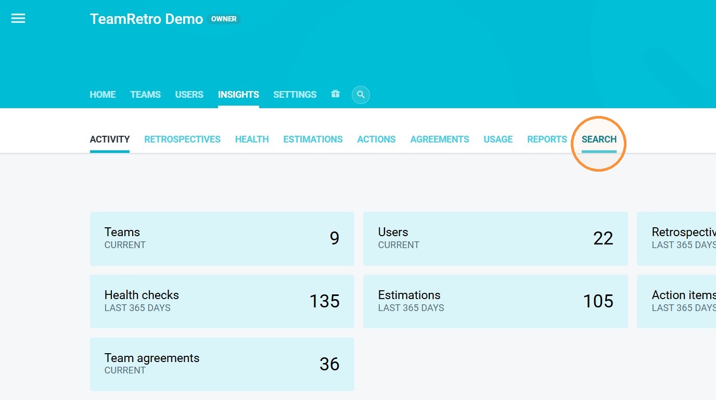This screenshot has height=400, width=716.
Task: Open the Action items stat card
Action: click(676, 302)
